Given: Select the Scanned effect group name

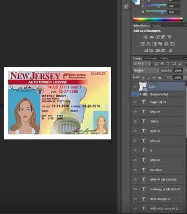Looking at the screenshot, I should pyautogui.click(x=159, y=94).
